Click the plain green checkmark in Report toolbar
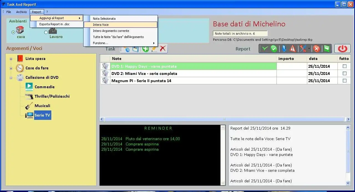Viewport: 355px width, 192px height. pos(265,49)
